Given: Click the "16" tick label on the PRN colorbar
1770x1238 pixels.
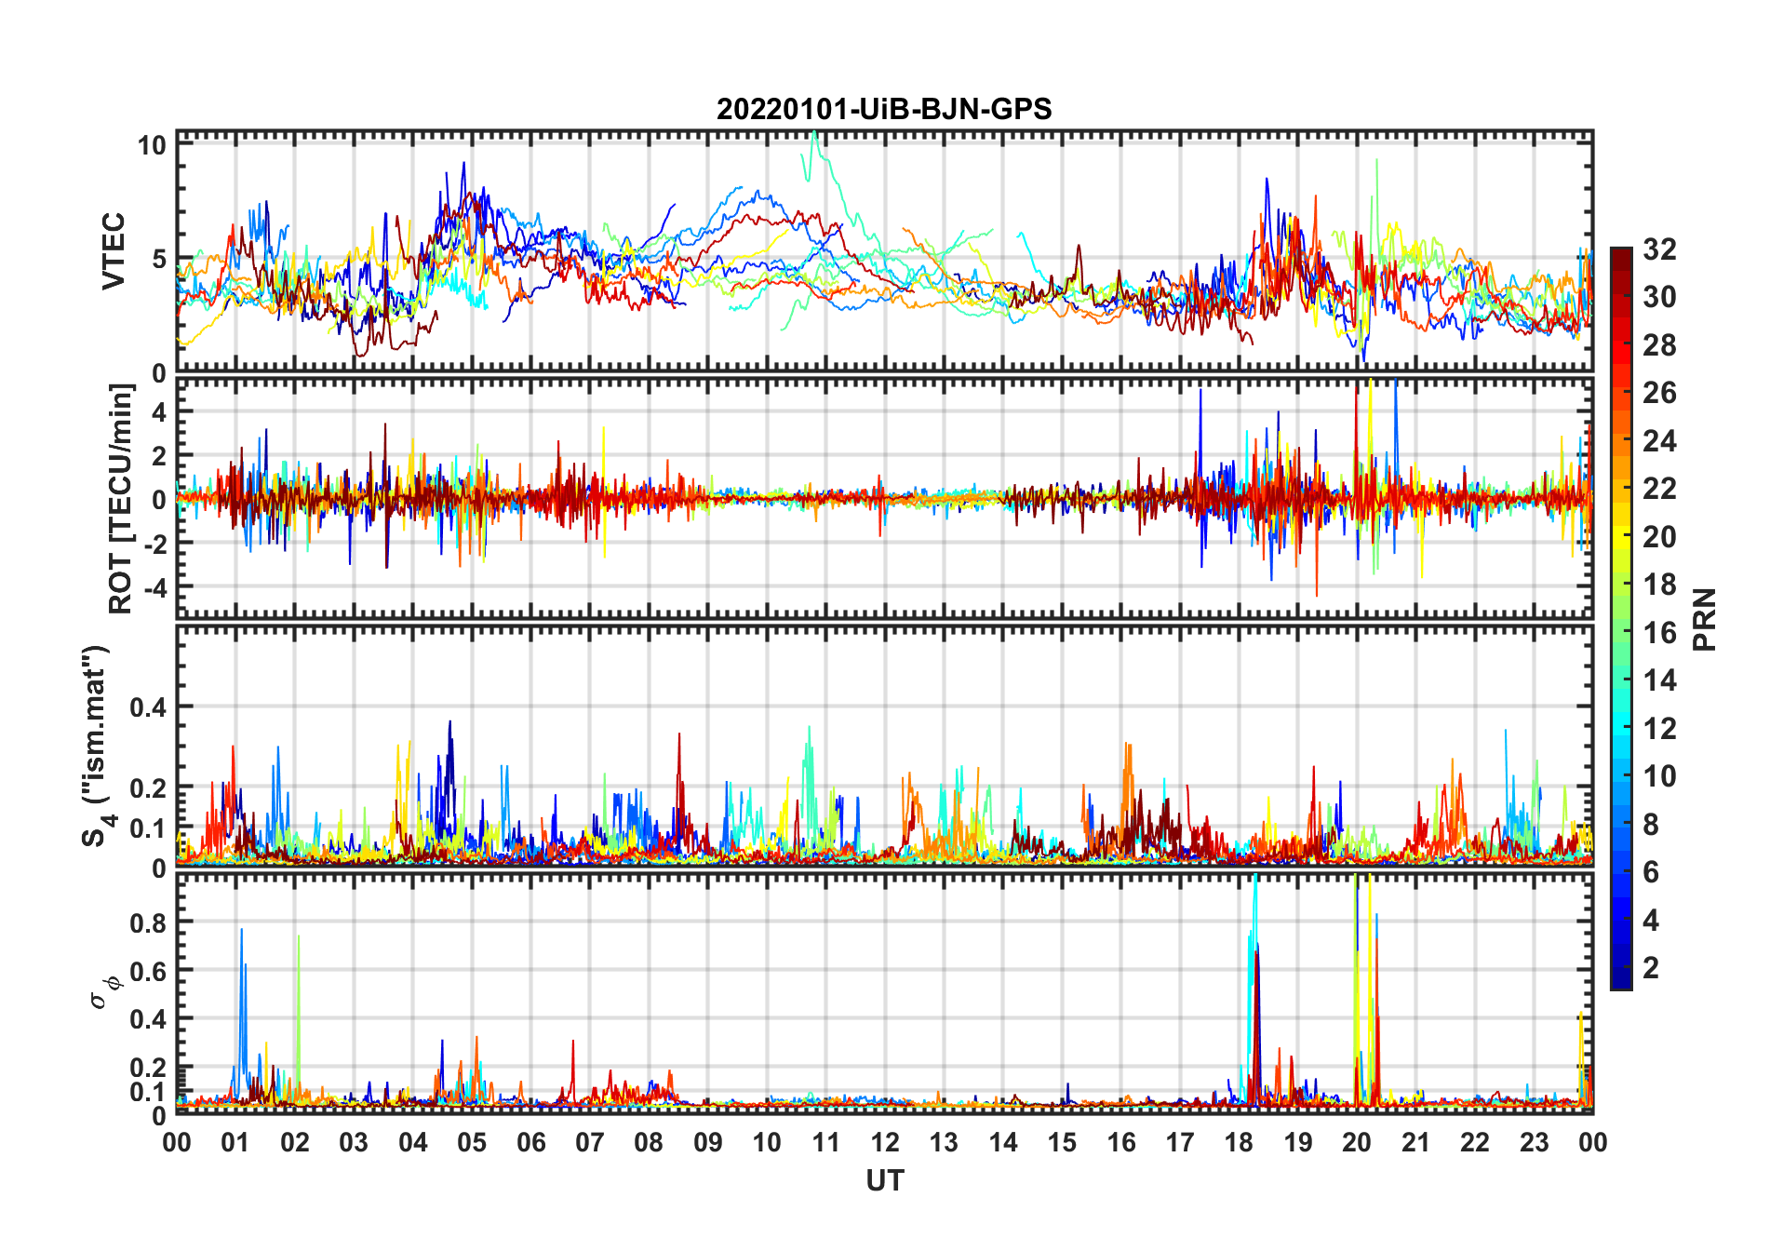Looking at the screenshot, I should click(x=1659, y=633).
